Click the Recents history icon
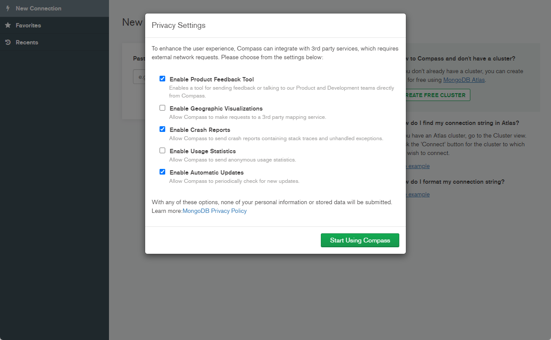 (8, 42)
